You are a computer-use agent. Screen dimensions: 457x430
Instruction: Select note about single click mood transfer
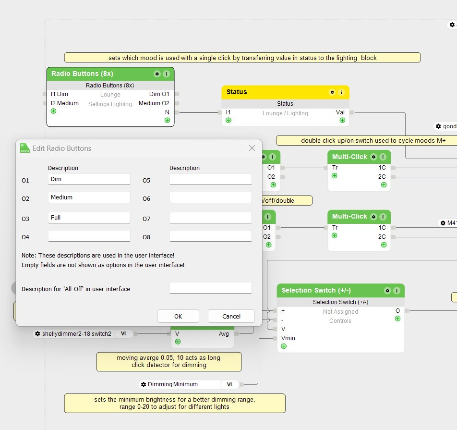[x=242, y=58]
